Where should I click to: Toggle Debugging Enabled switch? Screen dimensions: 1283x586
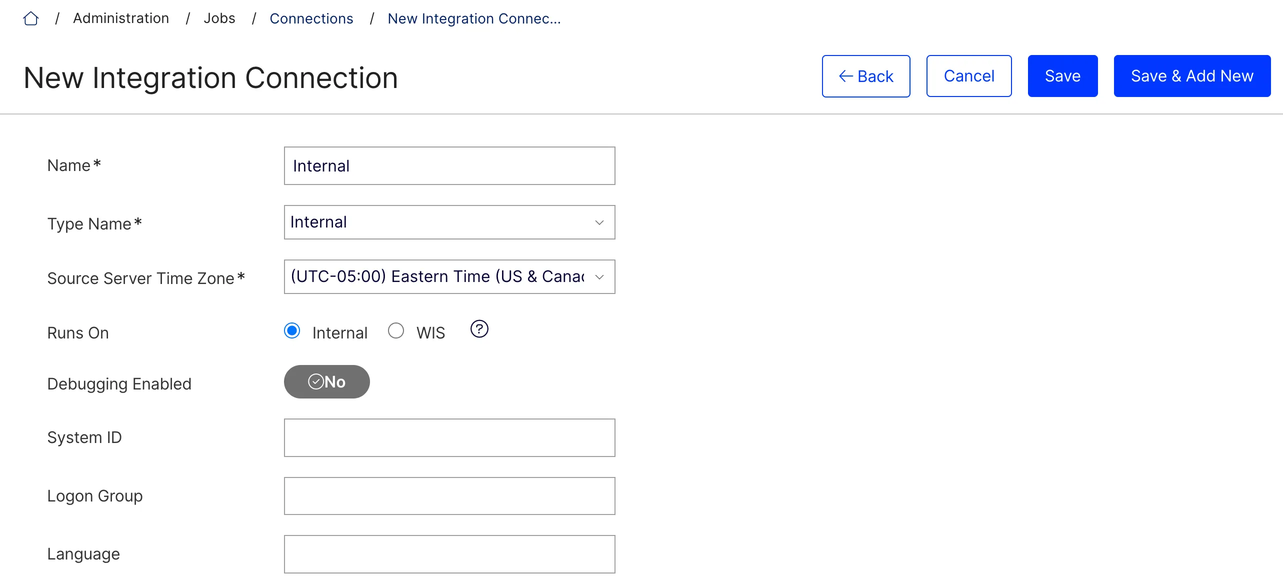coord(327,381)
